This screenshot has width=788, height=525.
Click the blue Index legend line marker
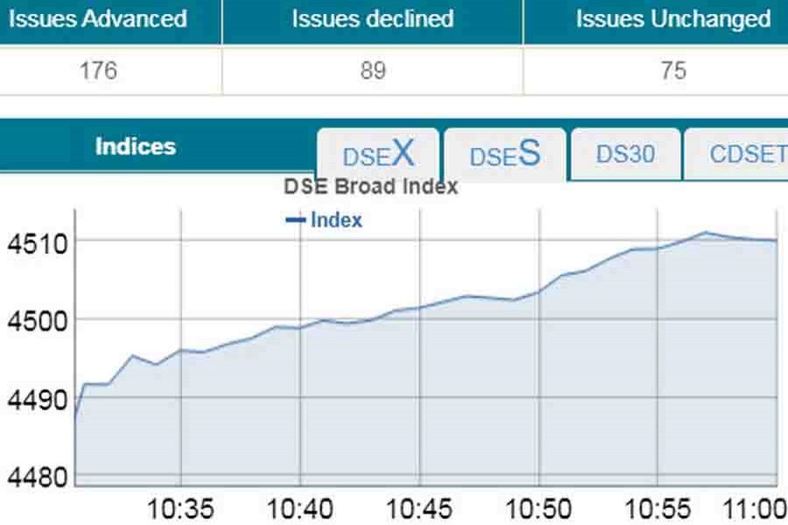296,220
